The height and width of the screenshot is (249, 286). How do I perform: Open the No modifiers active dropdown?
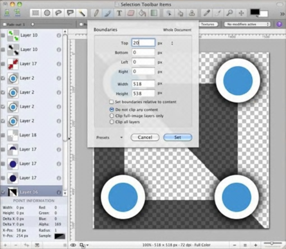(247, 24)
